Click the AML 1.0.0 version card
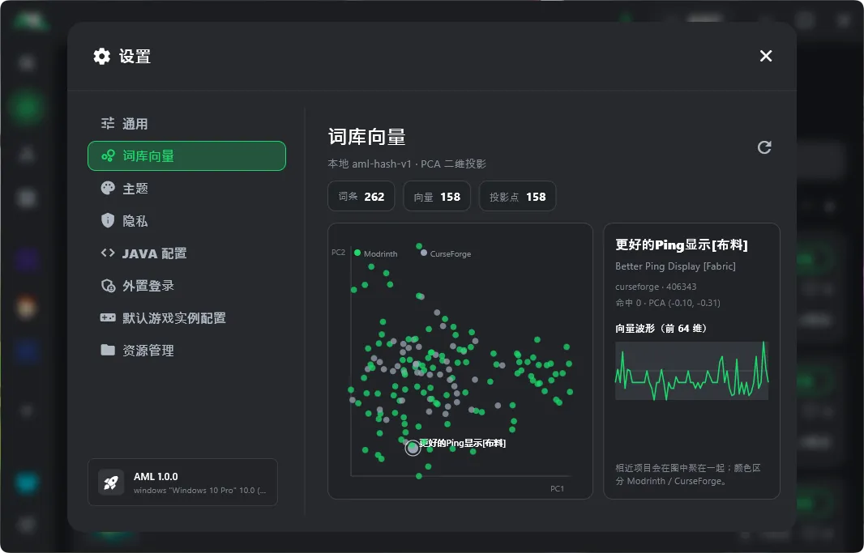Viewport: 864px width, 553px height. point(182,482)
